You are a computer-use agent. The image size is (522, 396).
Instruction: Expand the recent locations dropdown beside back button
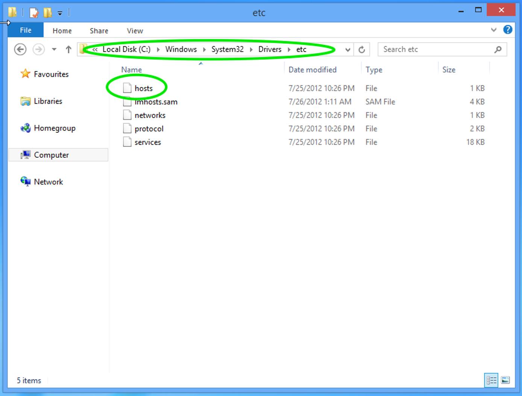click(x=54, y=49)
